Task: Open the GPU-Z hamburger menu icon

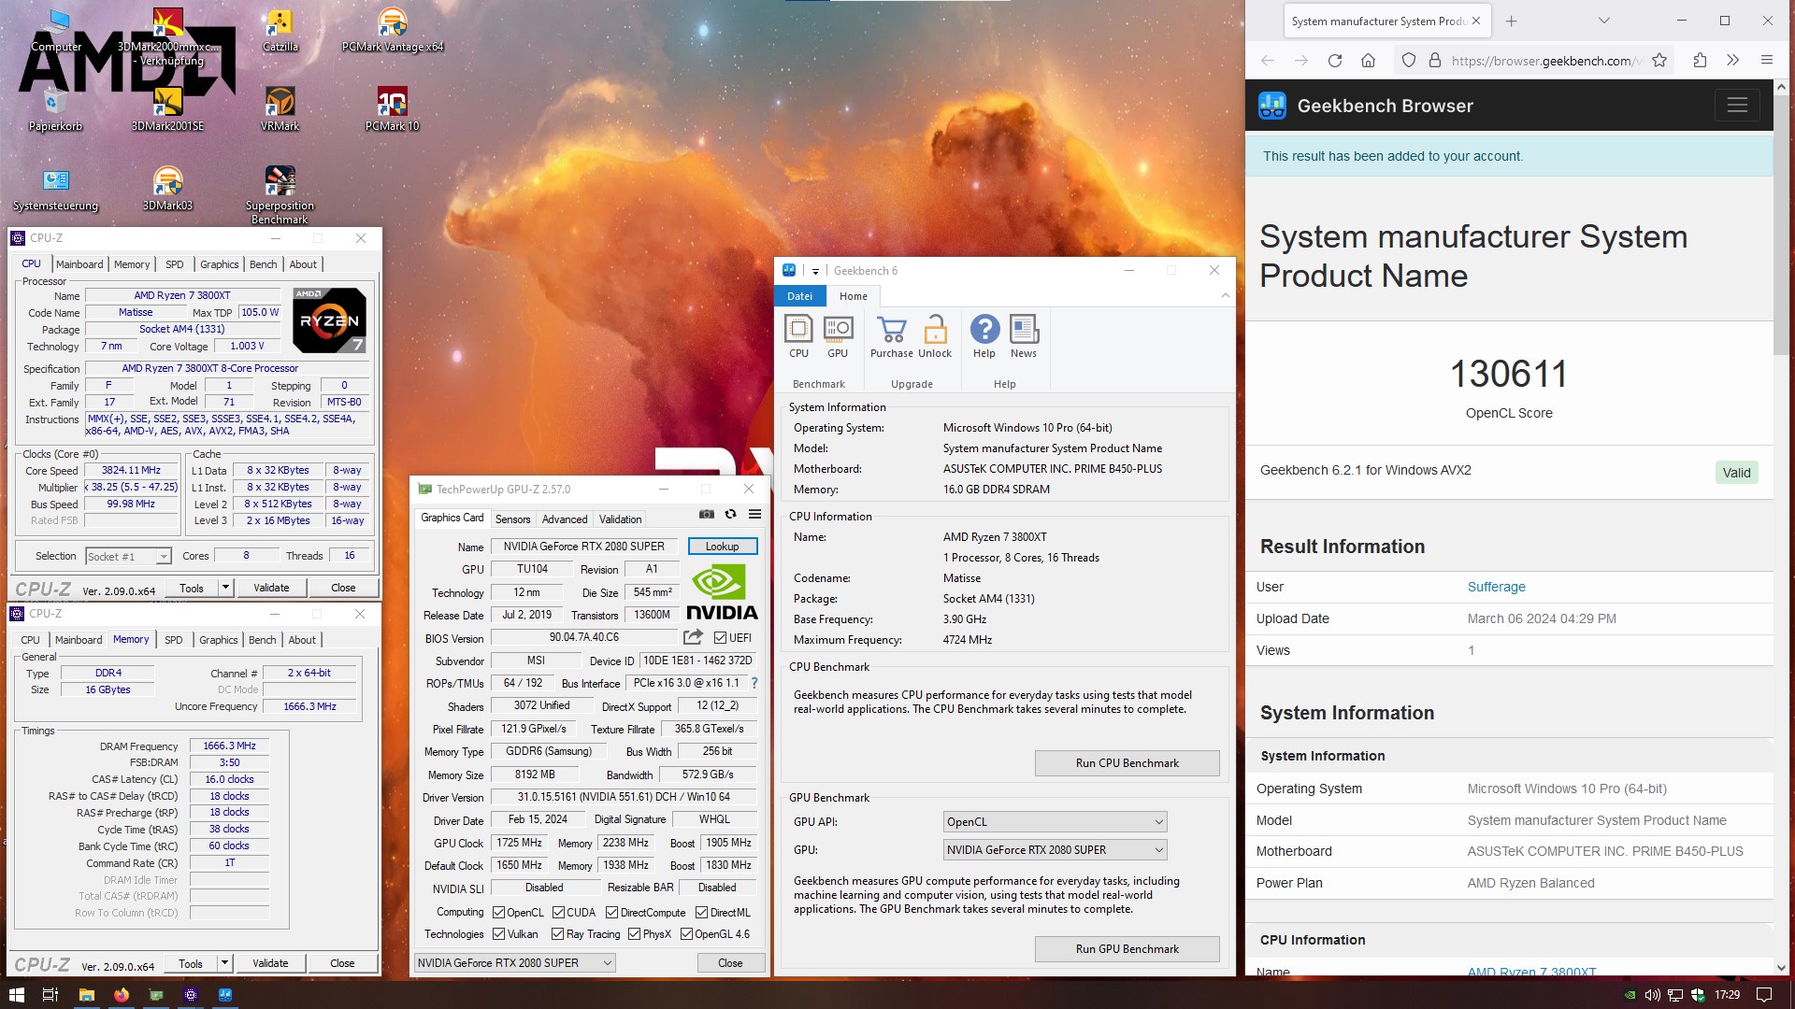Action: 754,515
